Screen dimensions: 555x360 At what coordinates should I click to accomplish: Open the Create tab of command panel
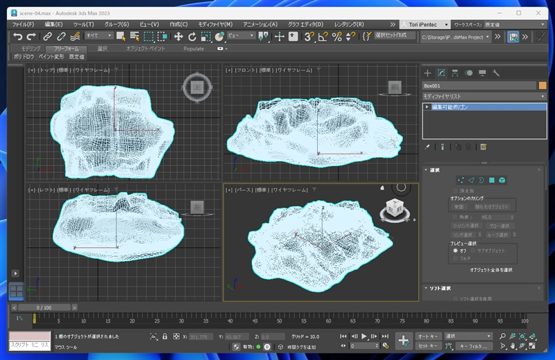click(x=427, y=73)
